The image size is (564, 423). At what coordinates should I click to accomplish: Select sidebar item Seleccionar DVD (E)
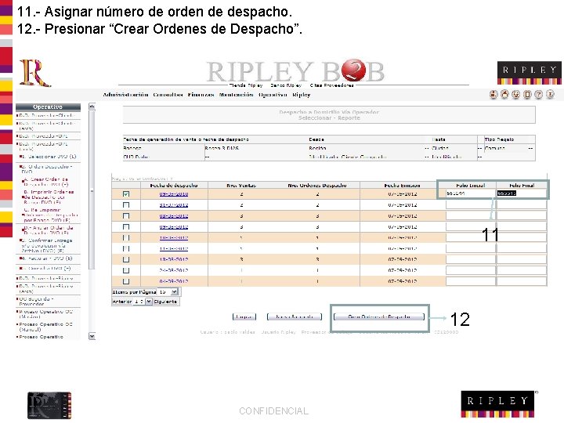tap(49, 157)
